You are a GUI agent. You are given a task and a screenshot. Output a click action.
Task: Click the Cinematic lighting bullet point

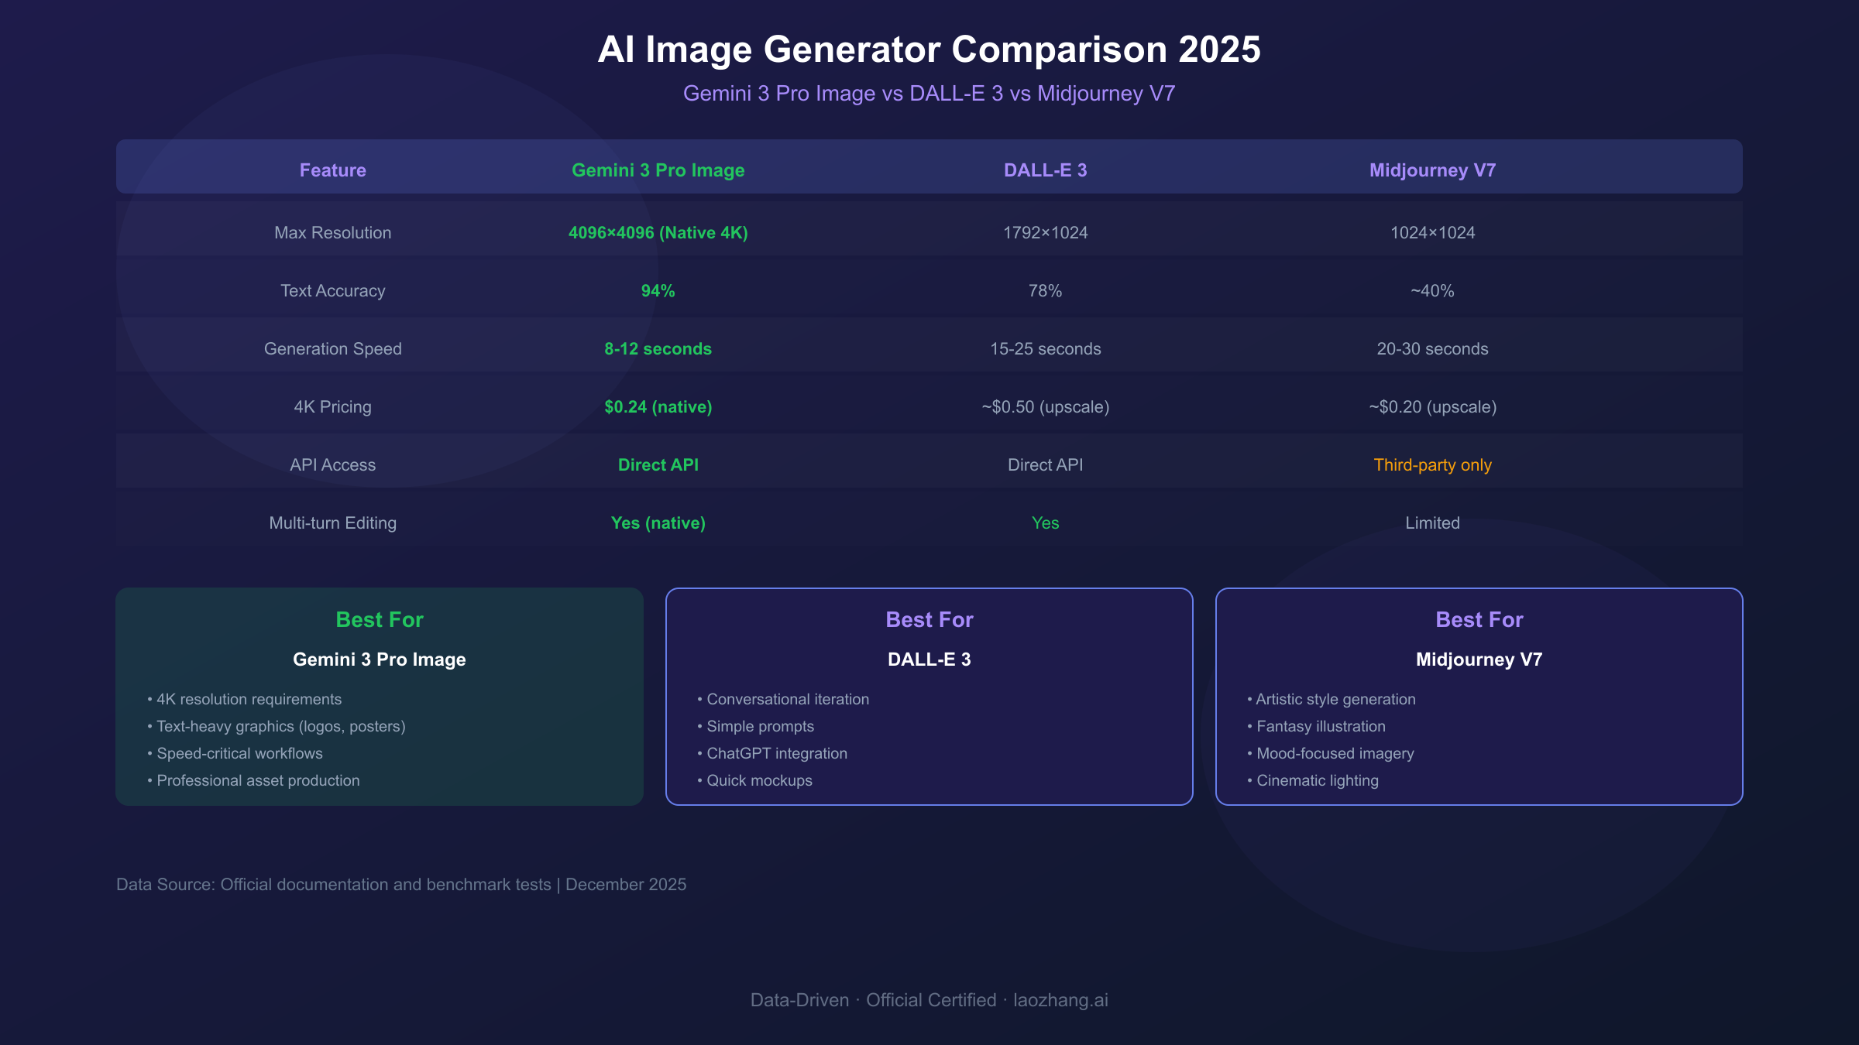[1317, 780]
